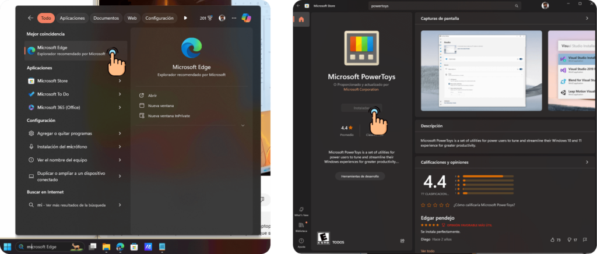Expand the Edge actions list chevron
Image resolution: width=597 pixels, height=254 pixels.
click(x=243, y=125)
